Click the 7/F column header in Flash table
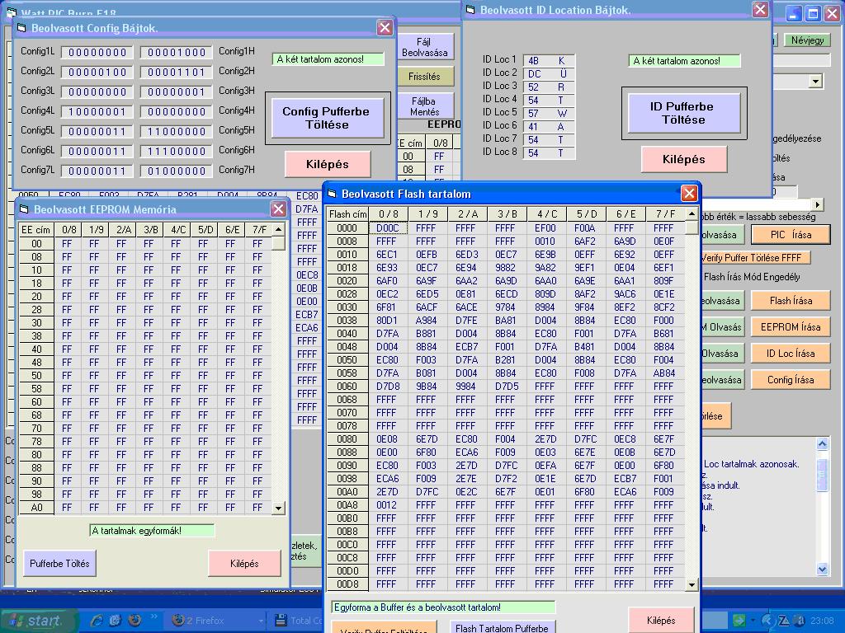 pos(665,214)
